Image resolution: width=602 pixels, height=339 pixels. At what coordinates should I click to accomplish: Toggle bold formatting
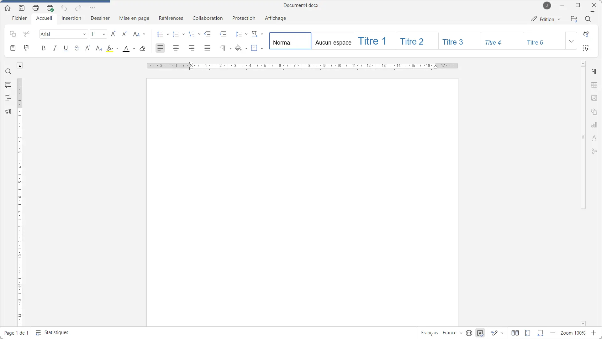click(44, 48)
